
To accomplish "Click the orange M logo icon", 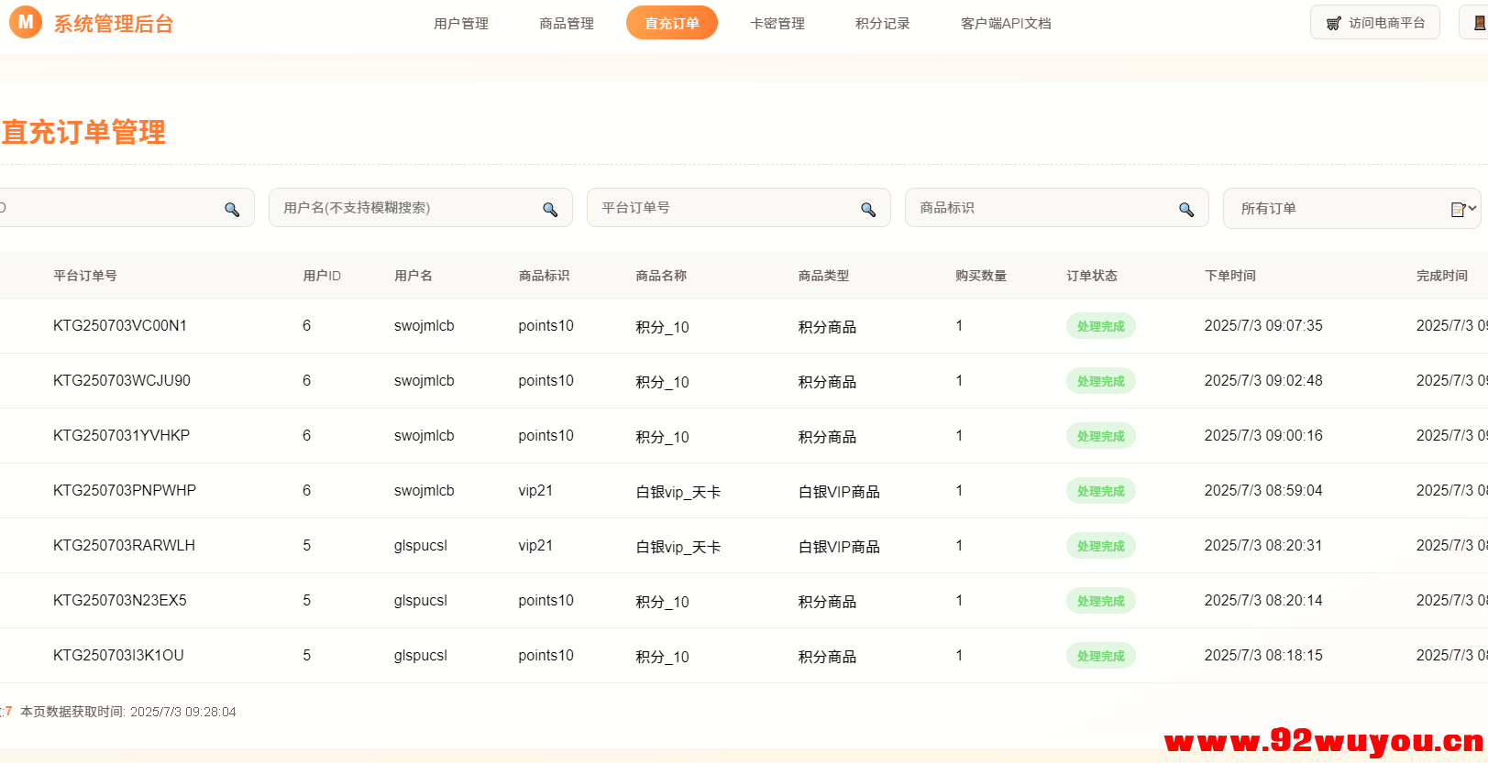I will click(26, 22).
